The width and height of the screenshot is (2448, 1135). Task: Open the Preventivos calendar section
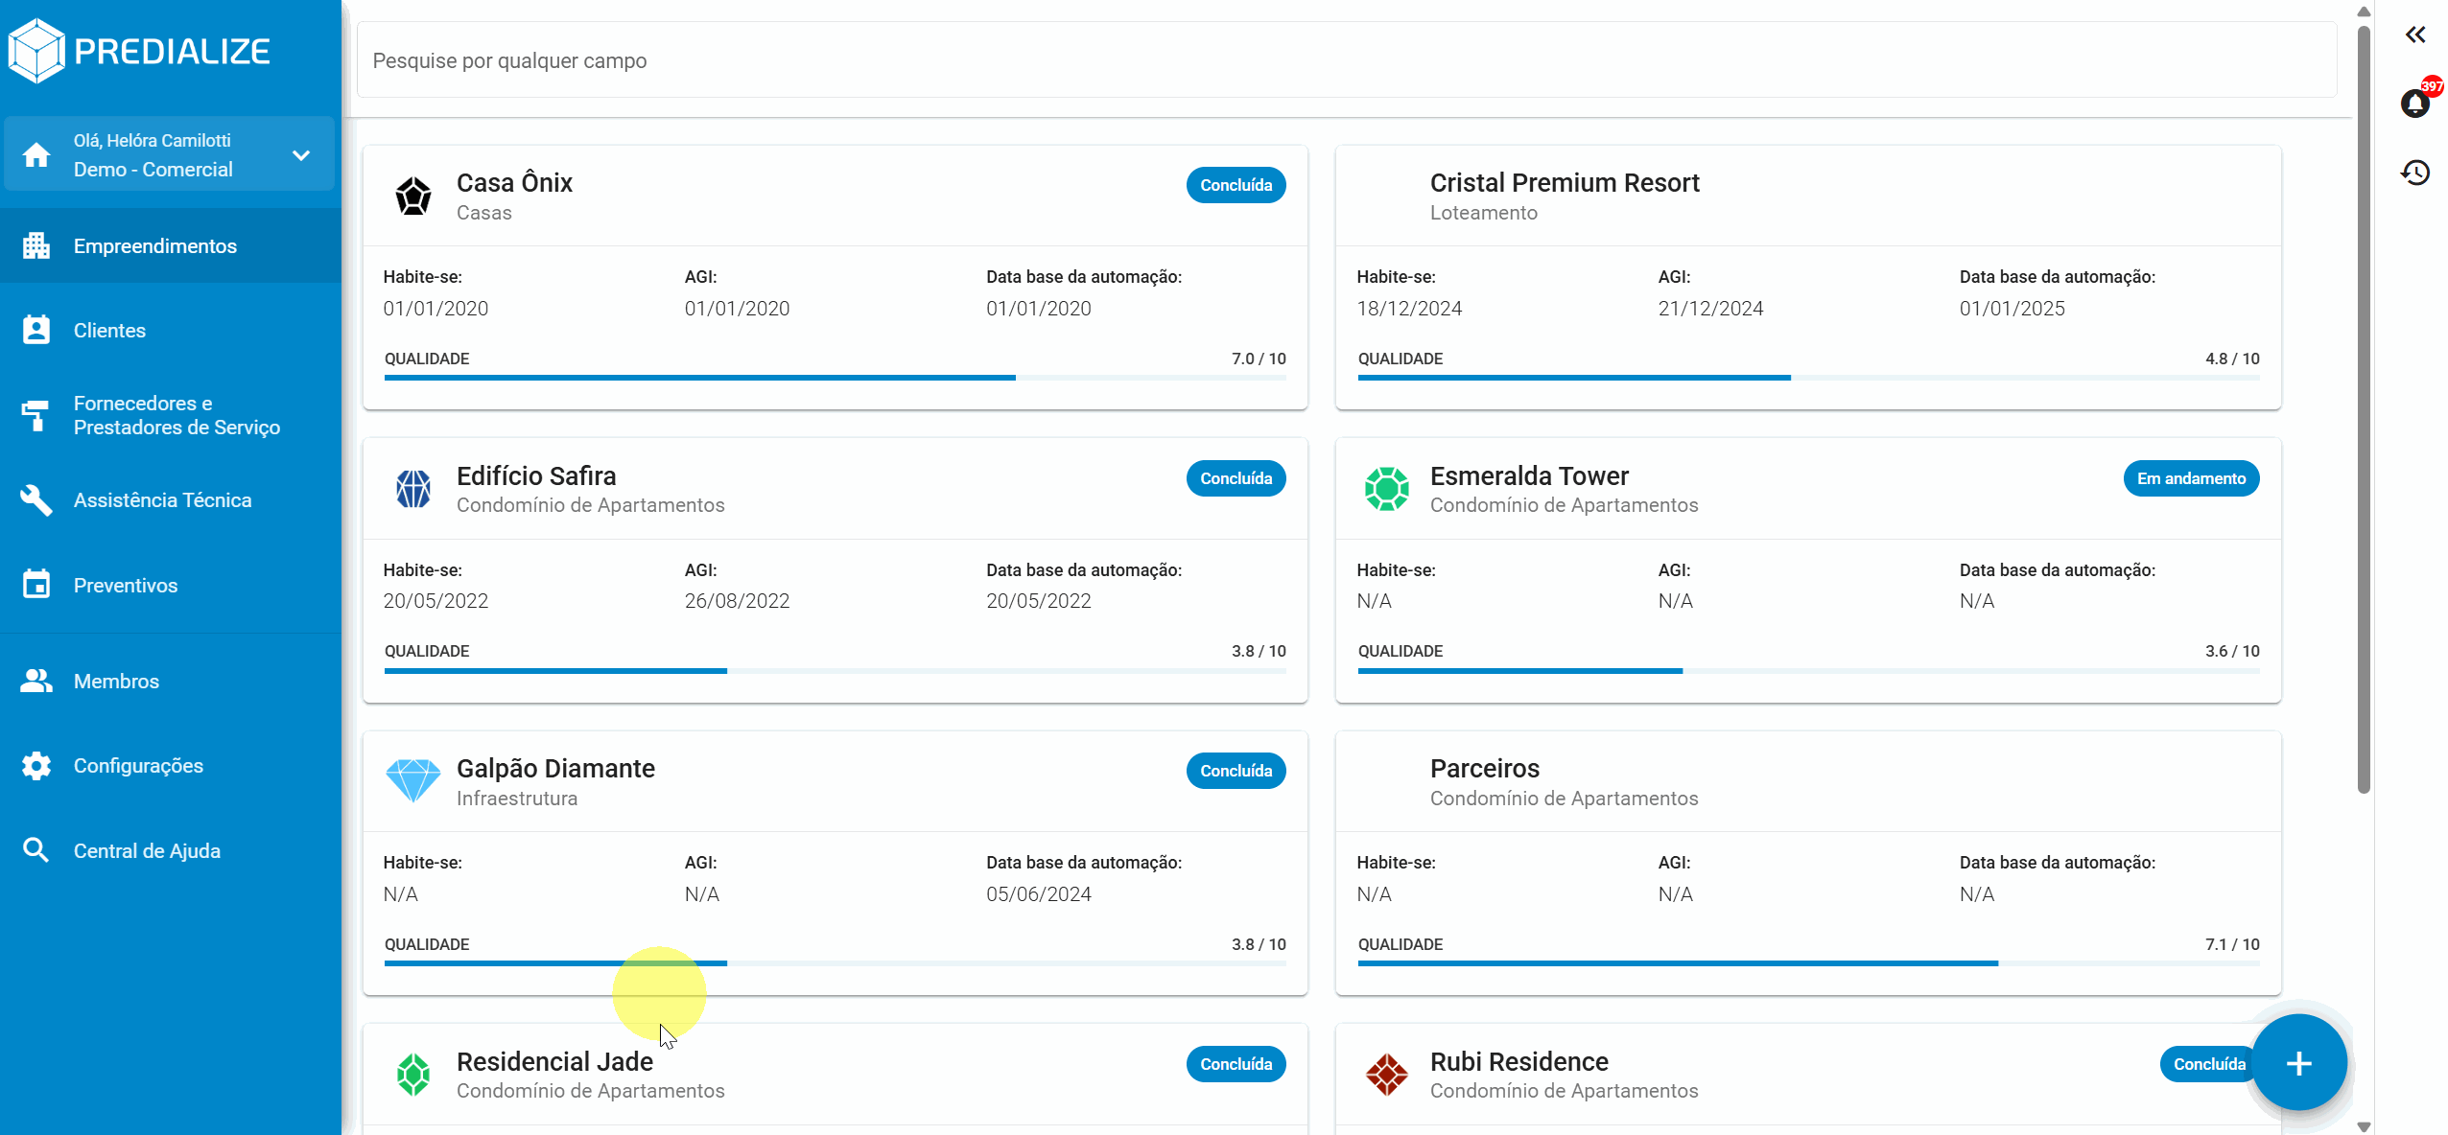tap(126, 585)
